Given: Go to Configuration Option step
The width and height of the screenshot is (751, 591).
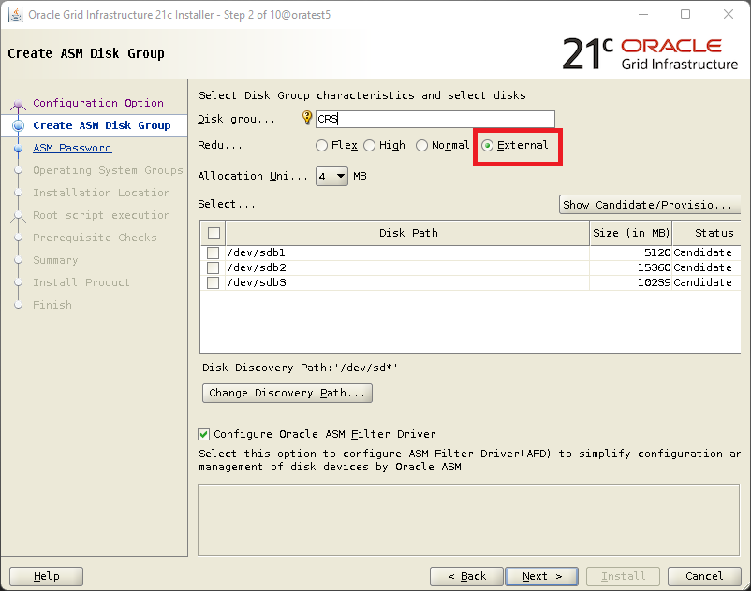Looking at the screenshot, I should click(98, 103).
